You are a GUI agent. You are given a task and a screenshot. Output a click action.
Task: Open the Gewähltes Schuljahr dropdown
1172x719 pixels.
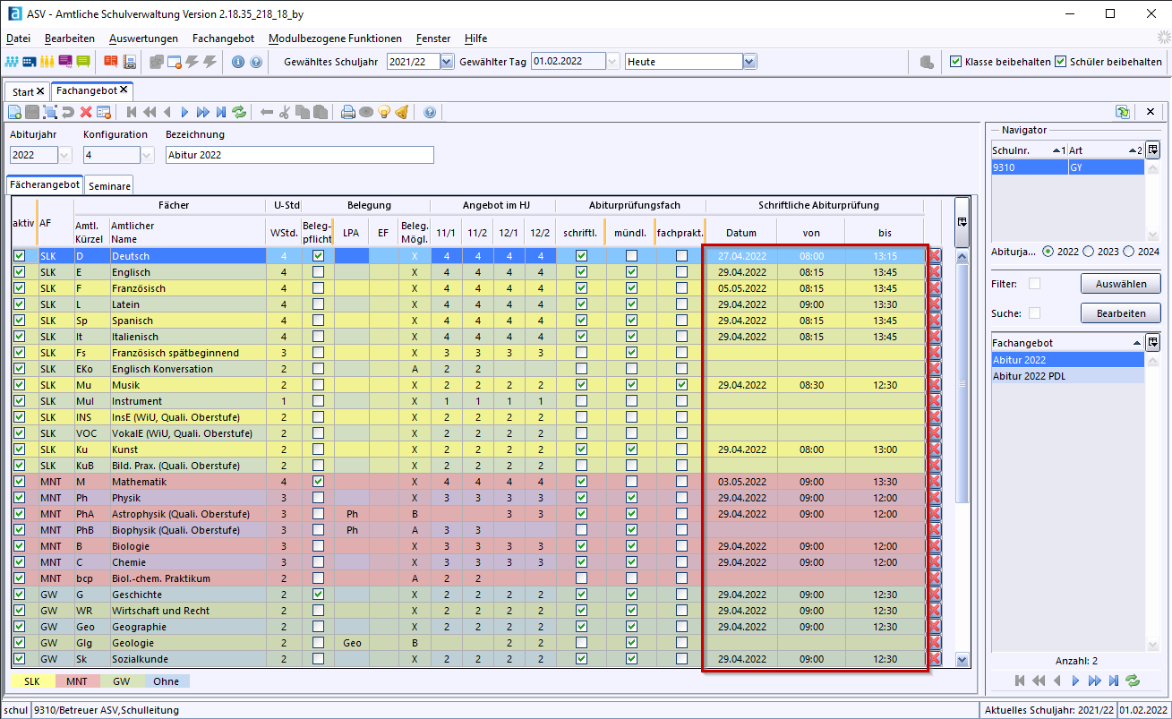coord(448,62)
